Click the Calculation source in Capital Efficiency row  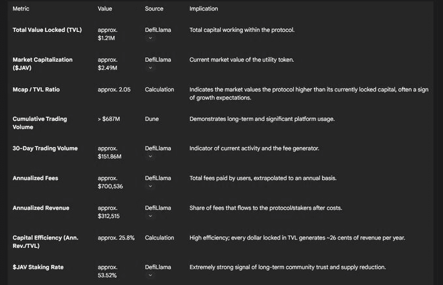[160, 238]
